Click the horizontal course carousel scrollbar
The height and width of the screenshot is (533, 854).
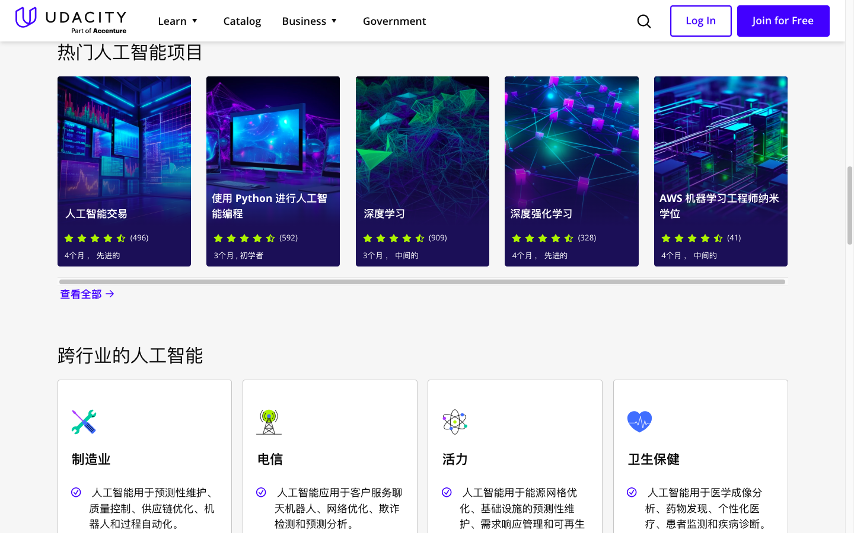click(x=422, y=282)
